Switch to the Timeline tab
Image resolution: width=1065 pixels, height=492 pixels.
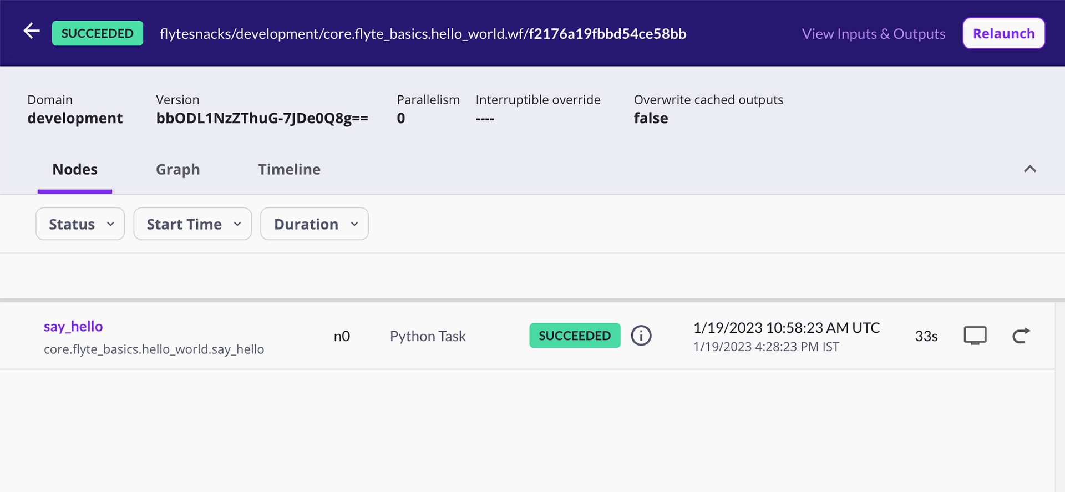click(289, 170)
